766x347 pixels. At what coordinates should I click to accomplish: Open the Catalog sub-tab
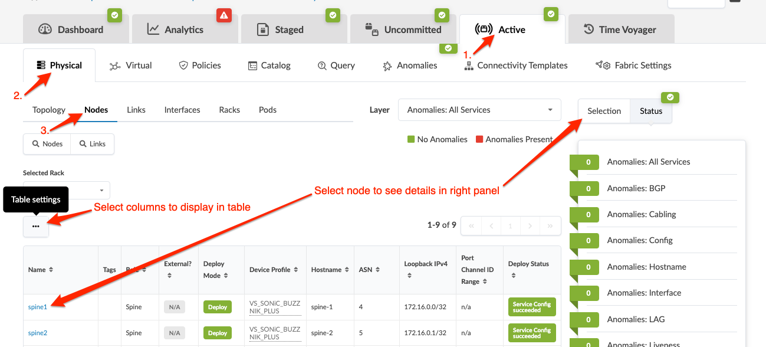point(269,66)
